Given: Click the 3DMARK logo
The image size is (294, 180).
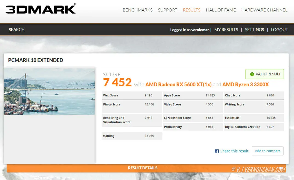Looking at the screenshot, I should pyautogui.click(x=41, y=9).
